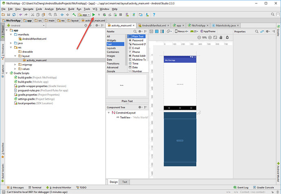Click the Sync Project with Gradle icon

coord(134,15)
